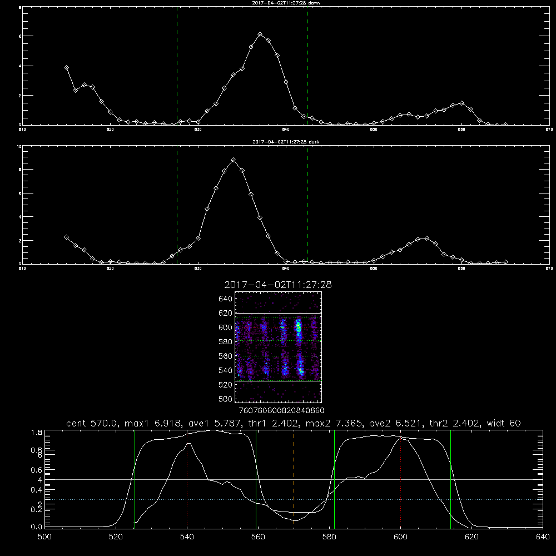Click the bottom plot y-axis label 0.6
Screen dimensions: 556x556
click(x=36, y=470)
